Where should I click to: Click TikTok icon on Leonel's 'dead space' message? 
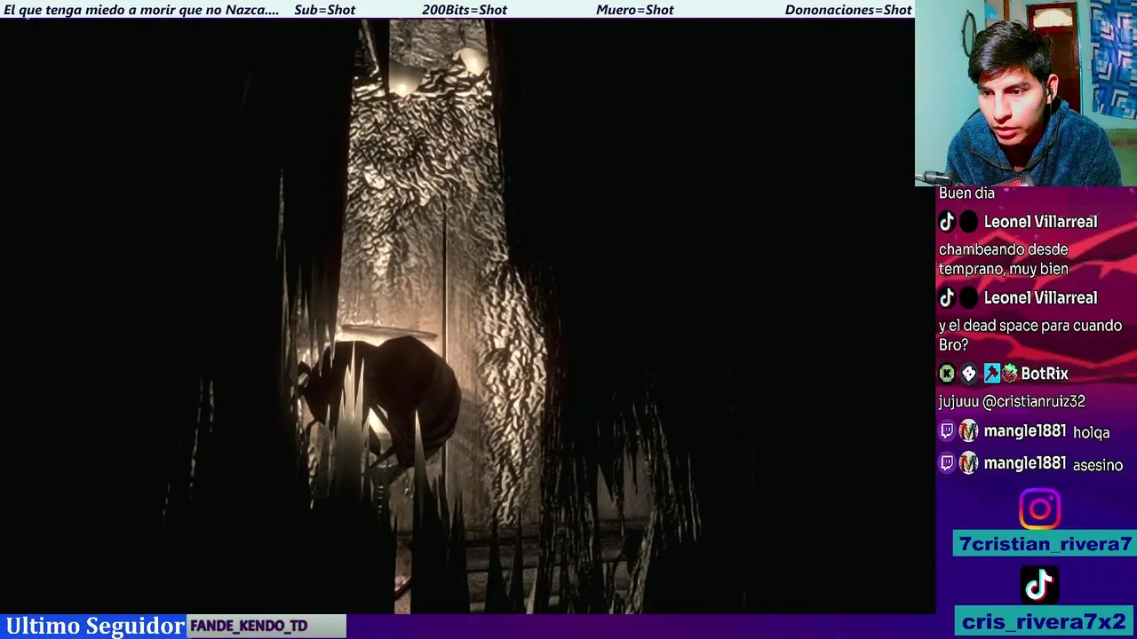[x=947, y=298]
